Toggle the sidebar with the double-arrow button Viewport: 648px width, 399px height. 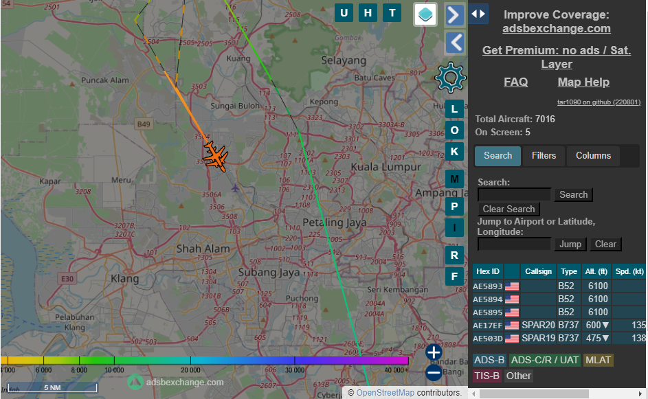[x=478, y=14]
